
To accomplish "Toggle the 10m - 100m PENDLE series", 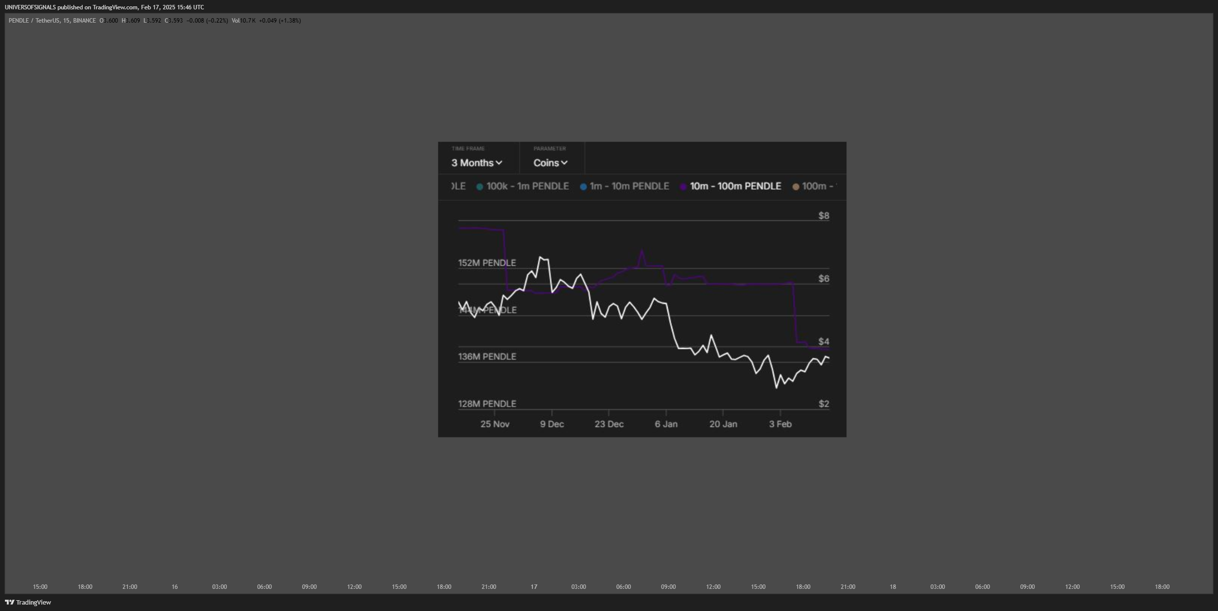I will [x=731, y=186].
